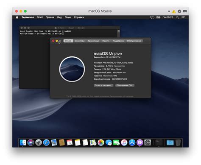Click yellow warning triangle in VM title bar
The width and height of the screenshot is (201, 165).
174,11
